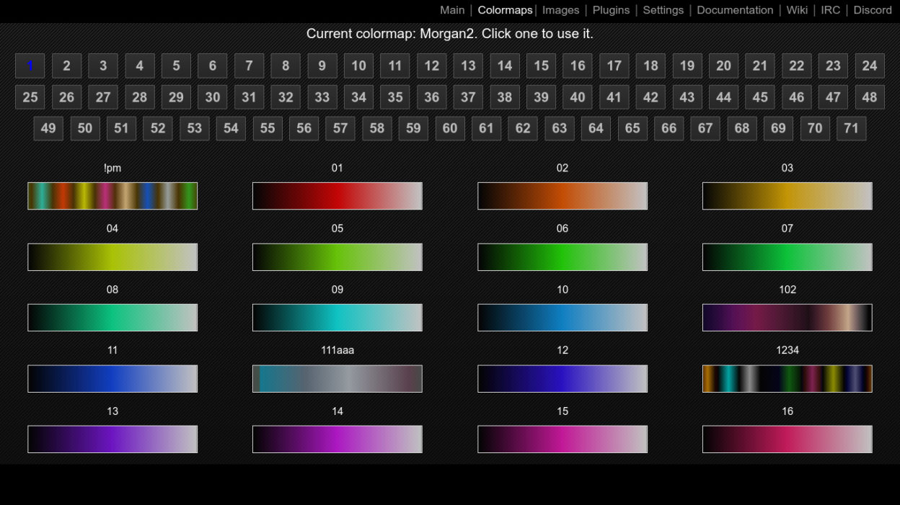Screen dimensions: 900x505
Task: Open the Documentation link
Action: click(x=735, y=10)
